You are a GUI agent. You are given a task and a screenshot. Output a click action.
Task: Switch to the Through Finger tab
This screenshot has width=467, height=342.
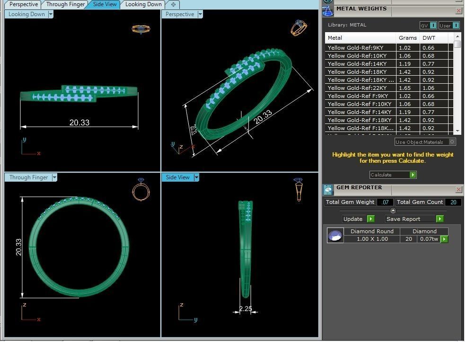[65, 4]
